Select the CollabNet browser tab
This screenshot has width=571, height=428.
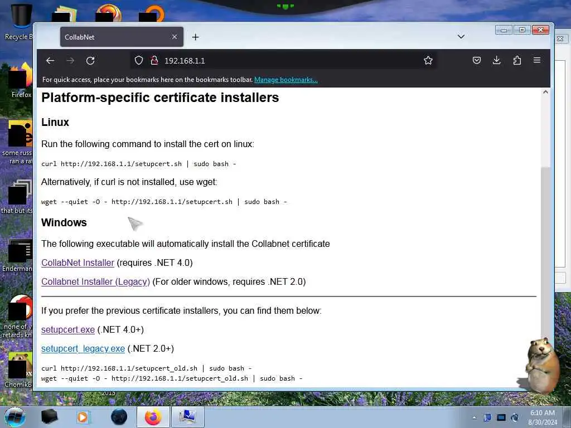[122, 37]
